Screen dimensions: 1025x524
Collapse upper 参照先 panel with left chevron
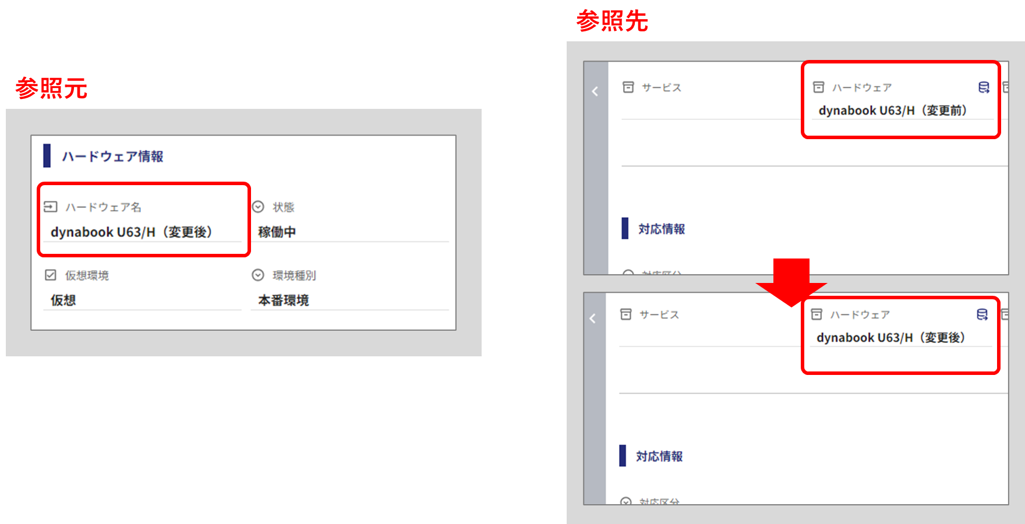595,91
